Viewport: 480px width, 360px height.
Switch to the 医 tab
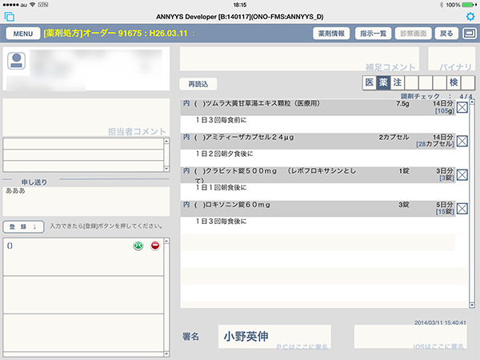pos(369,82)
